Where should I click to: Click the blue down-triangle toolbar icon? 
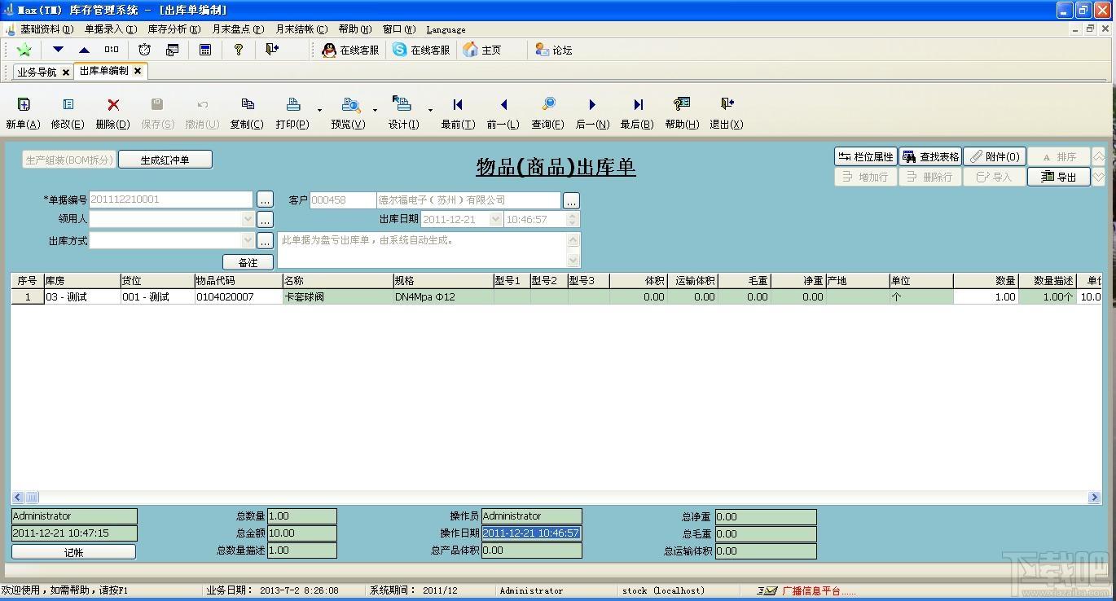[x=58, y=50]
